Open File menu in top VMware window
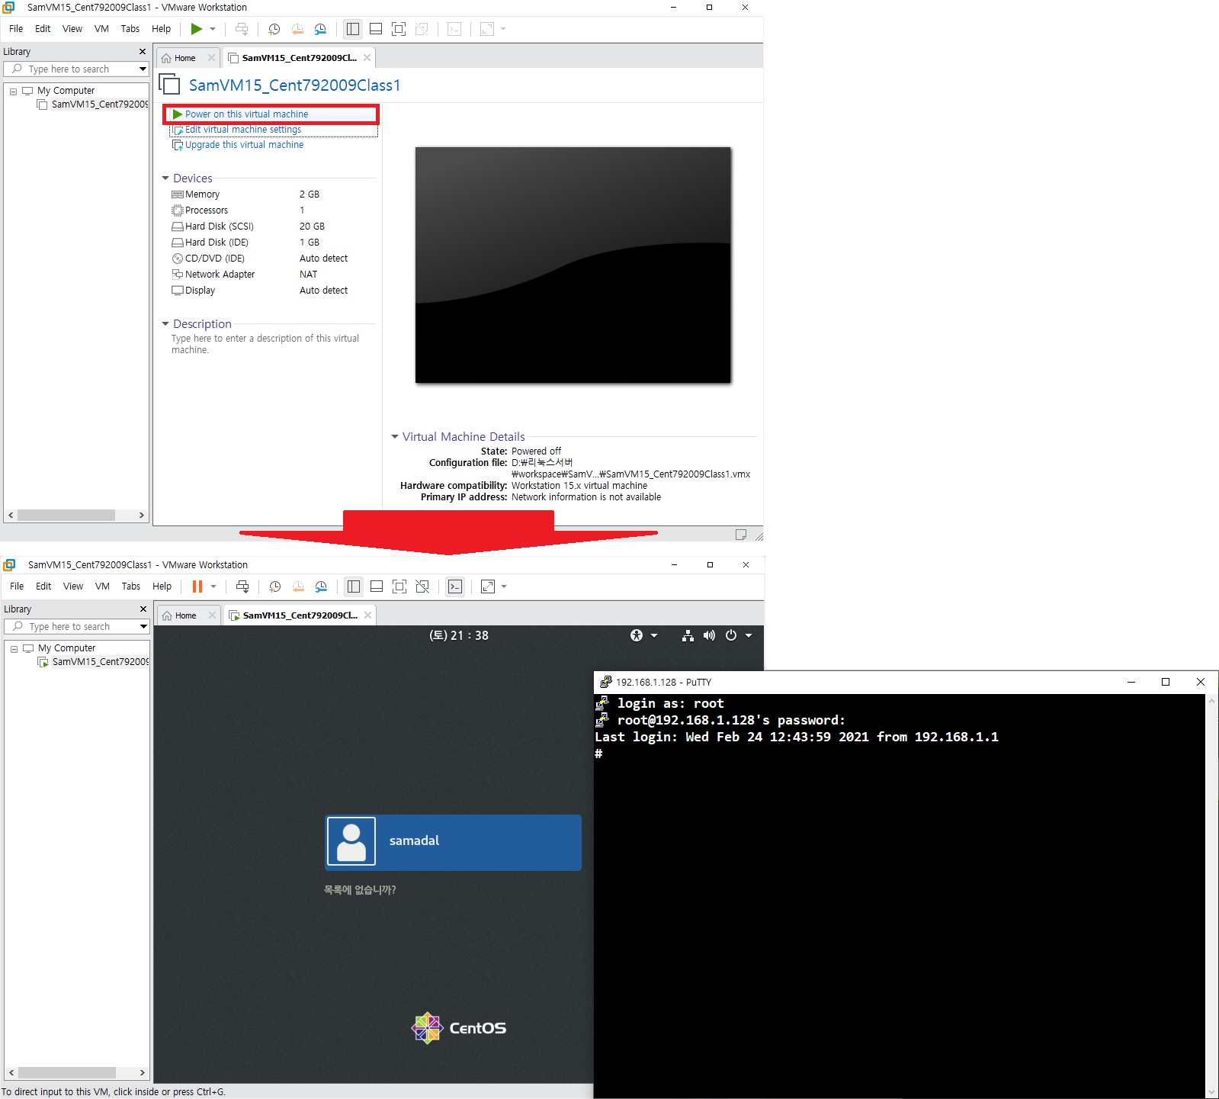The image size is (1219, 1099). [16, 29]
